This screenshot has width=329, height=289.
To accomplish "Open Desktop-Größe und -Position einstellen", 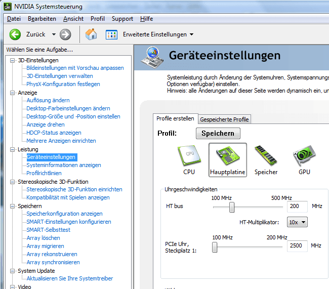I will tap(73, 116).
